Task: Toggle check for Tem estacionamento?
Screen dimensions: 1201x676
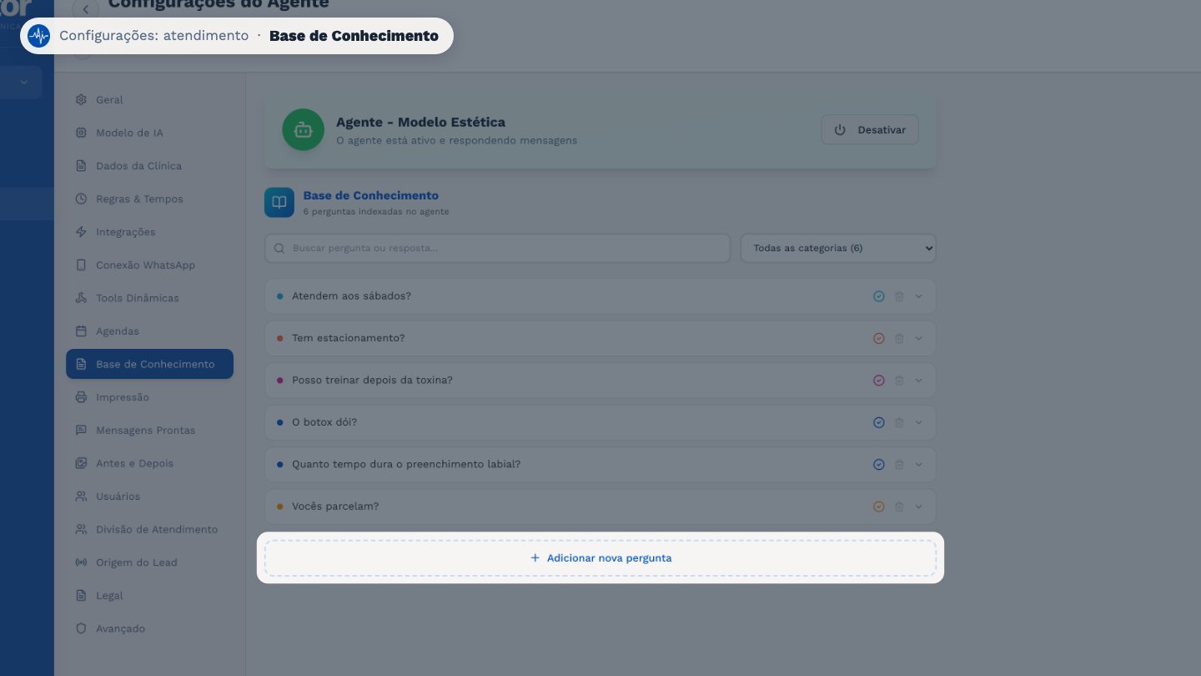Action: (x=878, y=338)
